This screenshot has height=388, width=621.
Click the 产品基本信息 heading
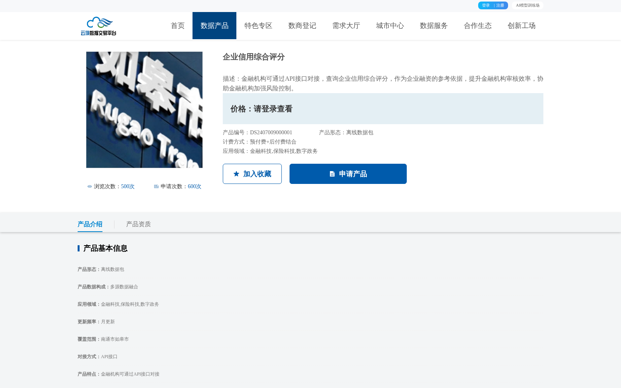pos(105,248)
